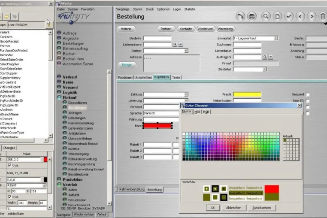Click the yellow arrow icon in Customizing Console

point(6,16)
